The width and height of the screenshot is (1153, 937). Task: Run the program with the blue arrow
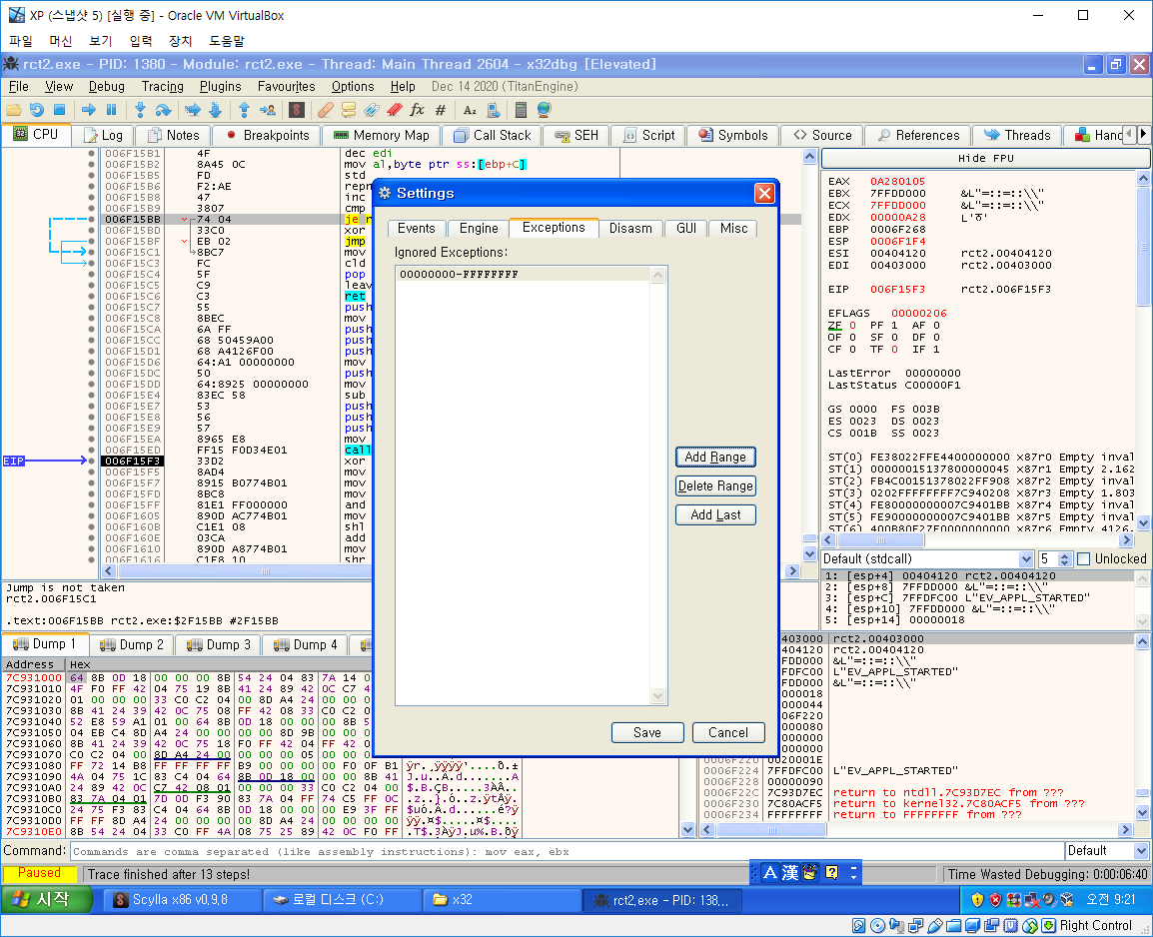click(89, 110)
